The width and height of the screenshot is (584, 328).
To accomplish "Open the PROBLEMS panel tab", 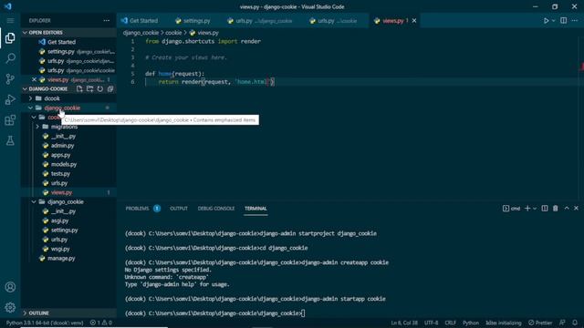I will 137,209.
